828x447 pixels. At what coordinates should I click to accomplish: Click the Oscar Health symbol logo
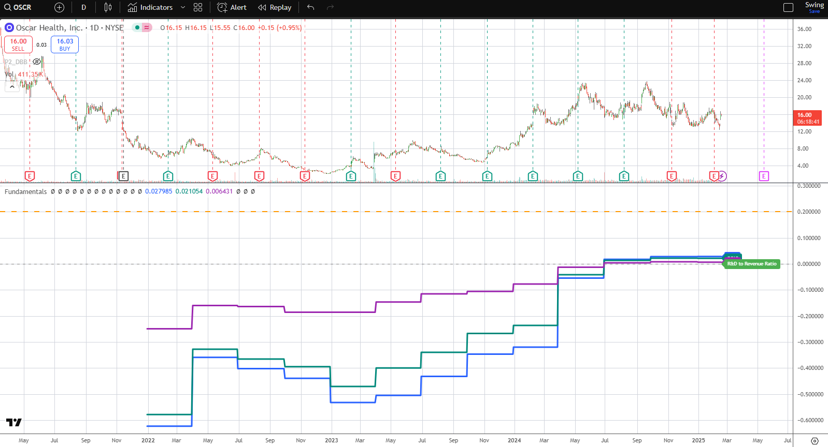[x=9, y=27]
